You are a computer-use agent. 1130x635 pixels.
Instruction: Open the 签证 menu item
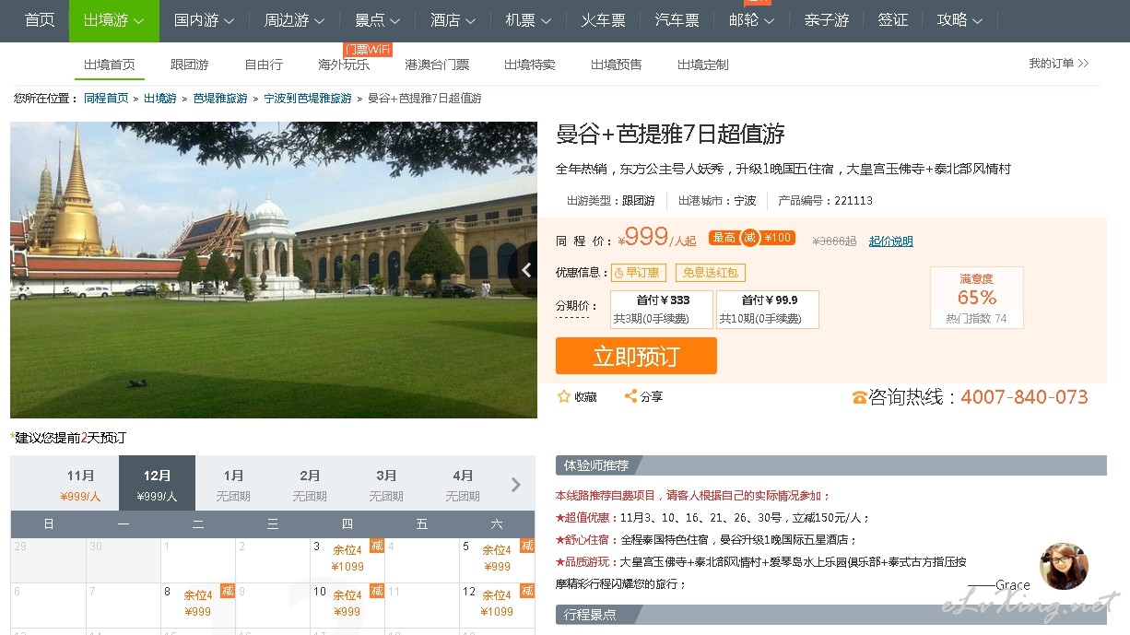pyautogui.click(x=892, y=20)
